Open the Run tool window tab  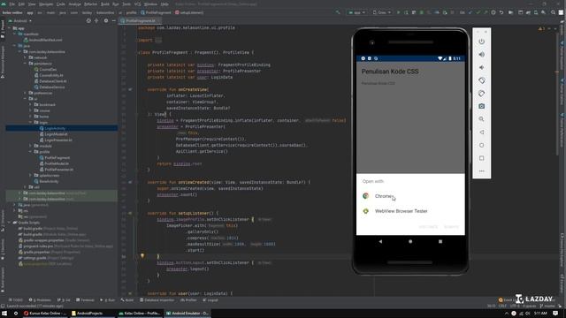(x=107, y=300)
